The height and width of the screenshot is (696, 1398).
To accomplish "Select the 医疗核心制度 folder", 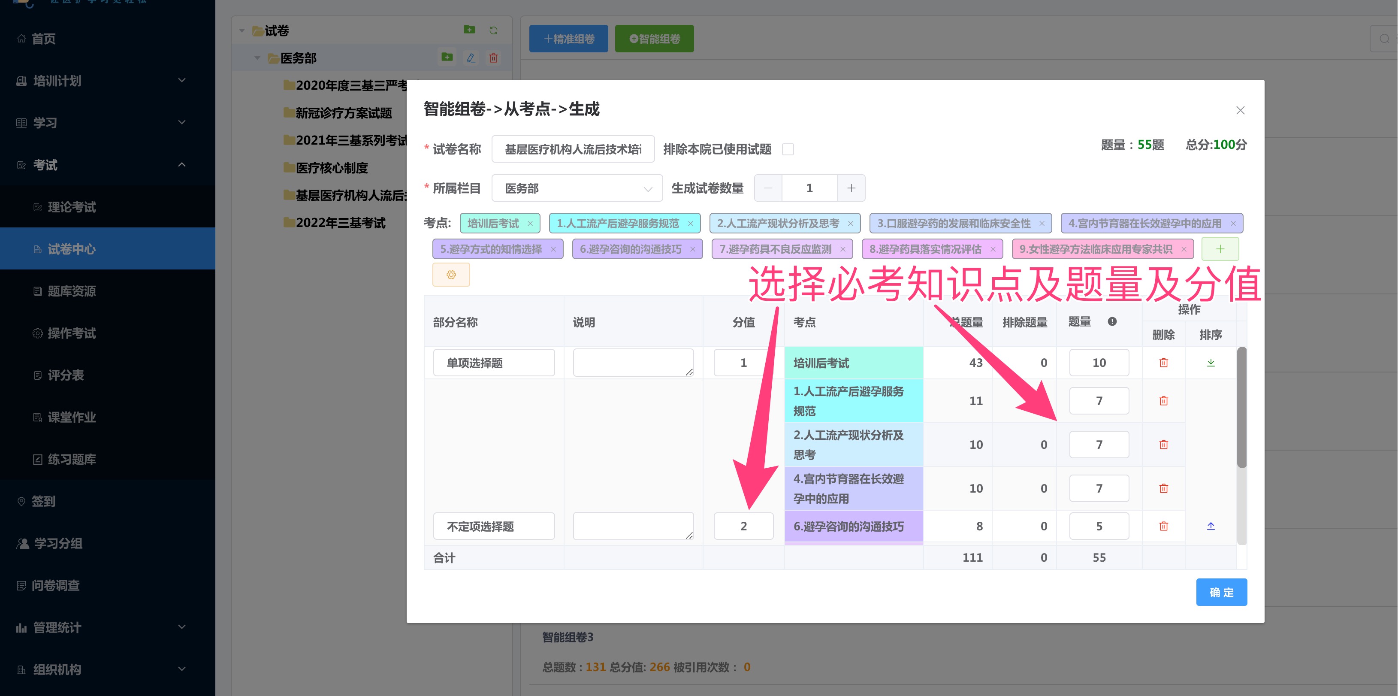I will pos(326,168).
